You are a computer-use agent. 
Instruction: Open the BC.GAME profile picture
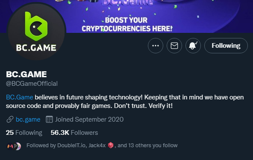pos(36,32)
